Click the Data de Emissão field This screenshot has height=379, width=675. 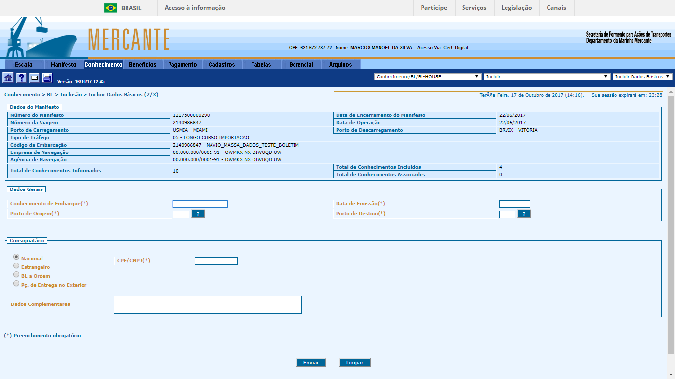(514, 204)
